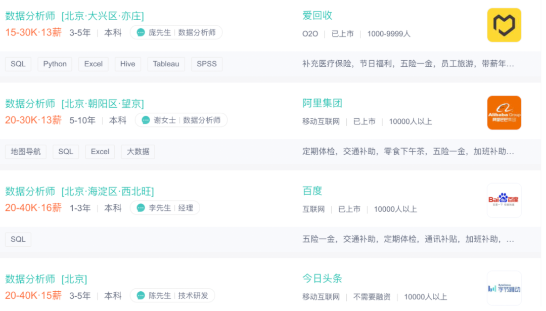Viewport: 546px width, 311px height.
Task: Click chat bubble icon next to 庞先生
Action: click(141, 33)
